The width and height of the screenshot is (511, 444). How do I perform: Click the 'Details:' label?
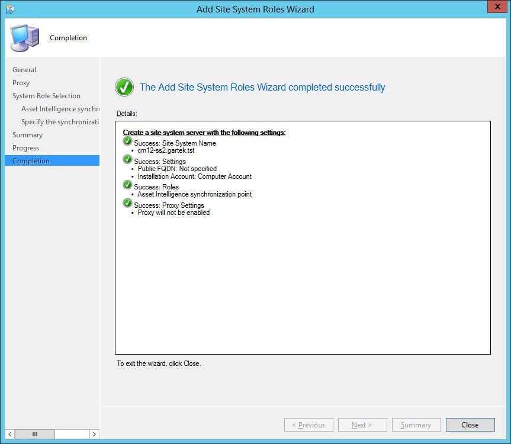[127, 114]
